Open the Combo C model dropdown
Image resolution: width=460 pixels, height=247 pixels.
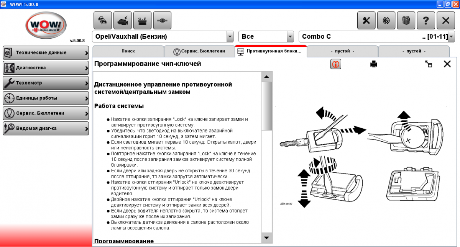click(452, 37)
